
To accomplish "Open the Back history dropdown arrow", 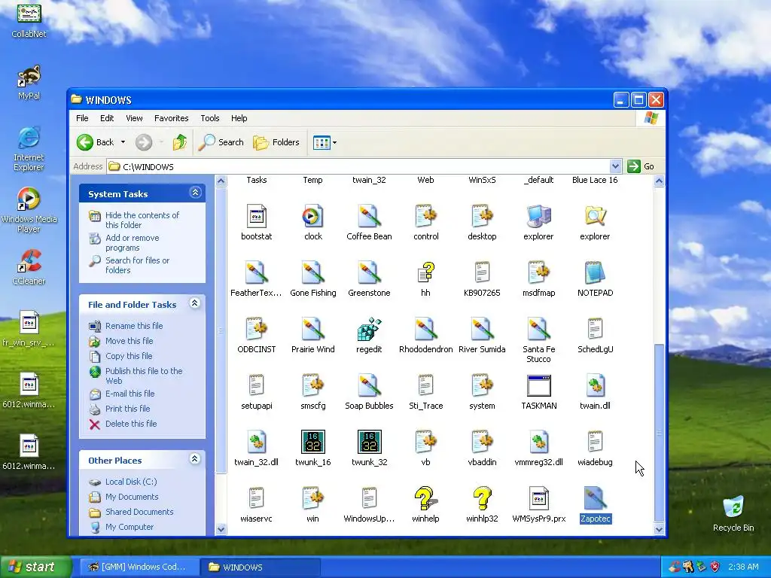I will coord(123,142).
